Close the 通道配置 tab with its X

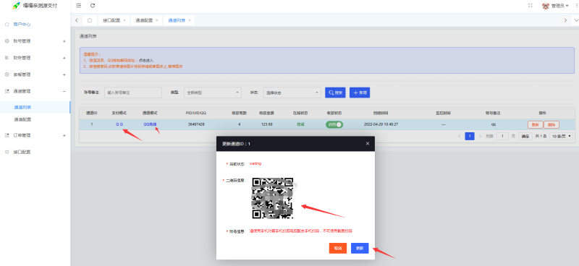pyautogui.click(x=157, y=20)
